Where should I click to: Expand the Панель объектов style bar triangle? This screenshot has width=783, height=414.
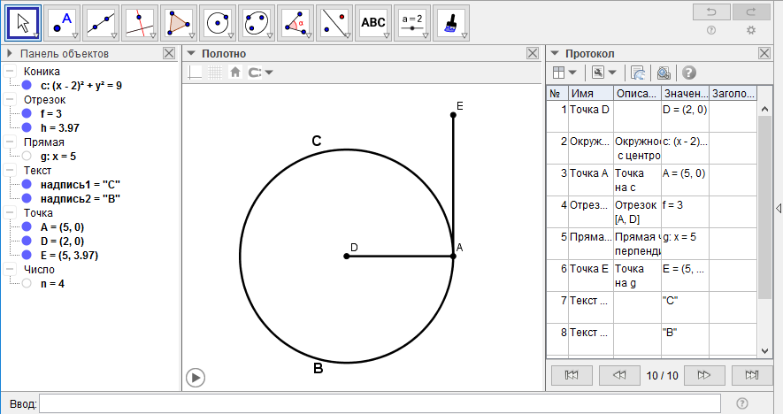[10, 54]
